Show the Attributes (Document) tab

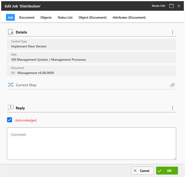[129, 17]
